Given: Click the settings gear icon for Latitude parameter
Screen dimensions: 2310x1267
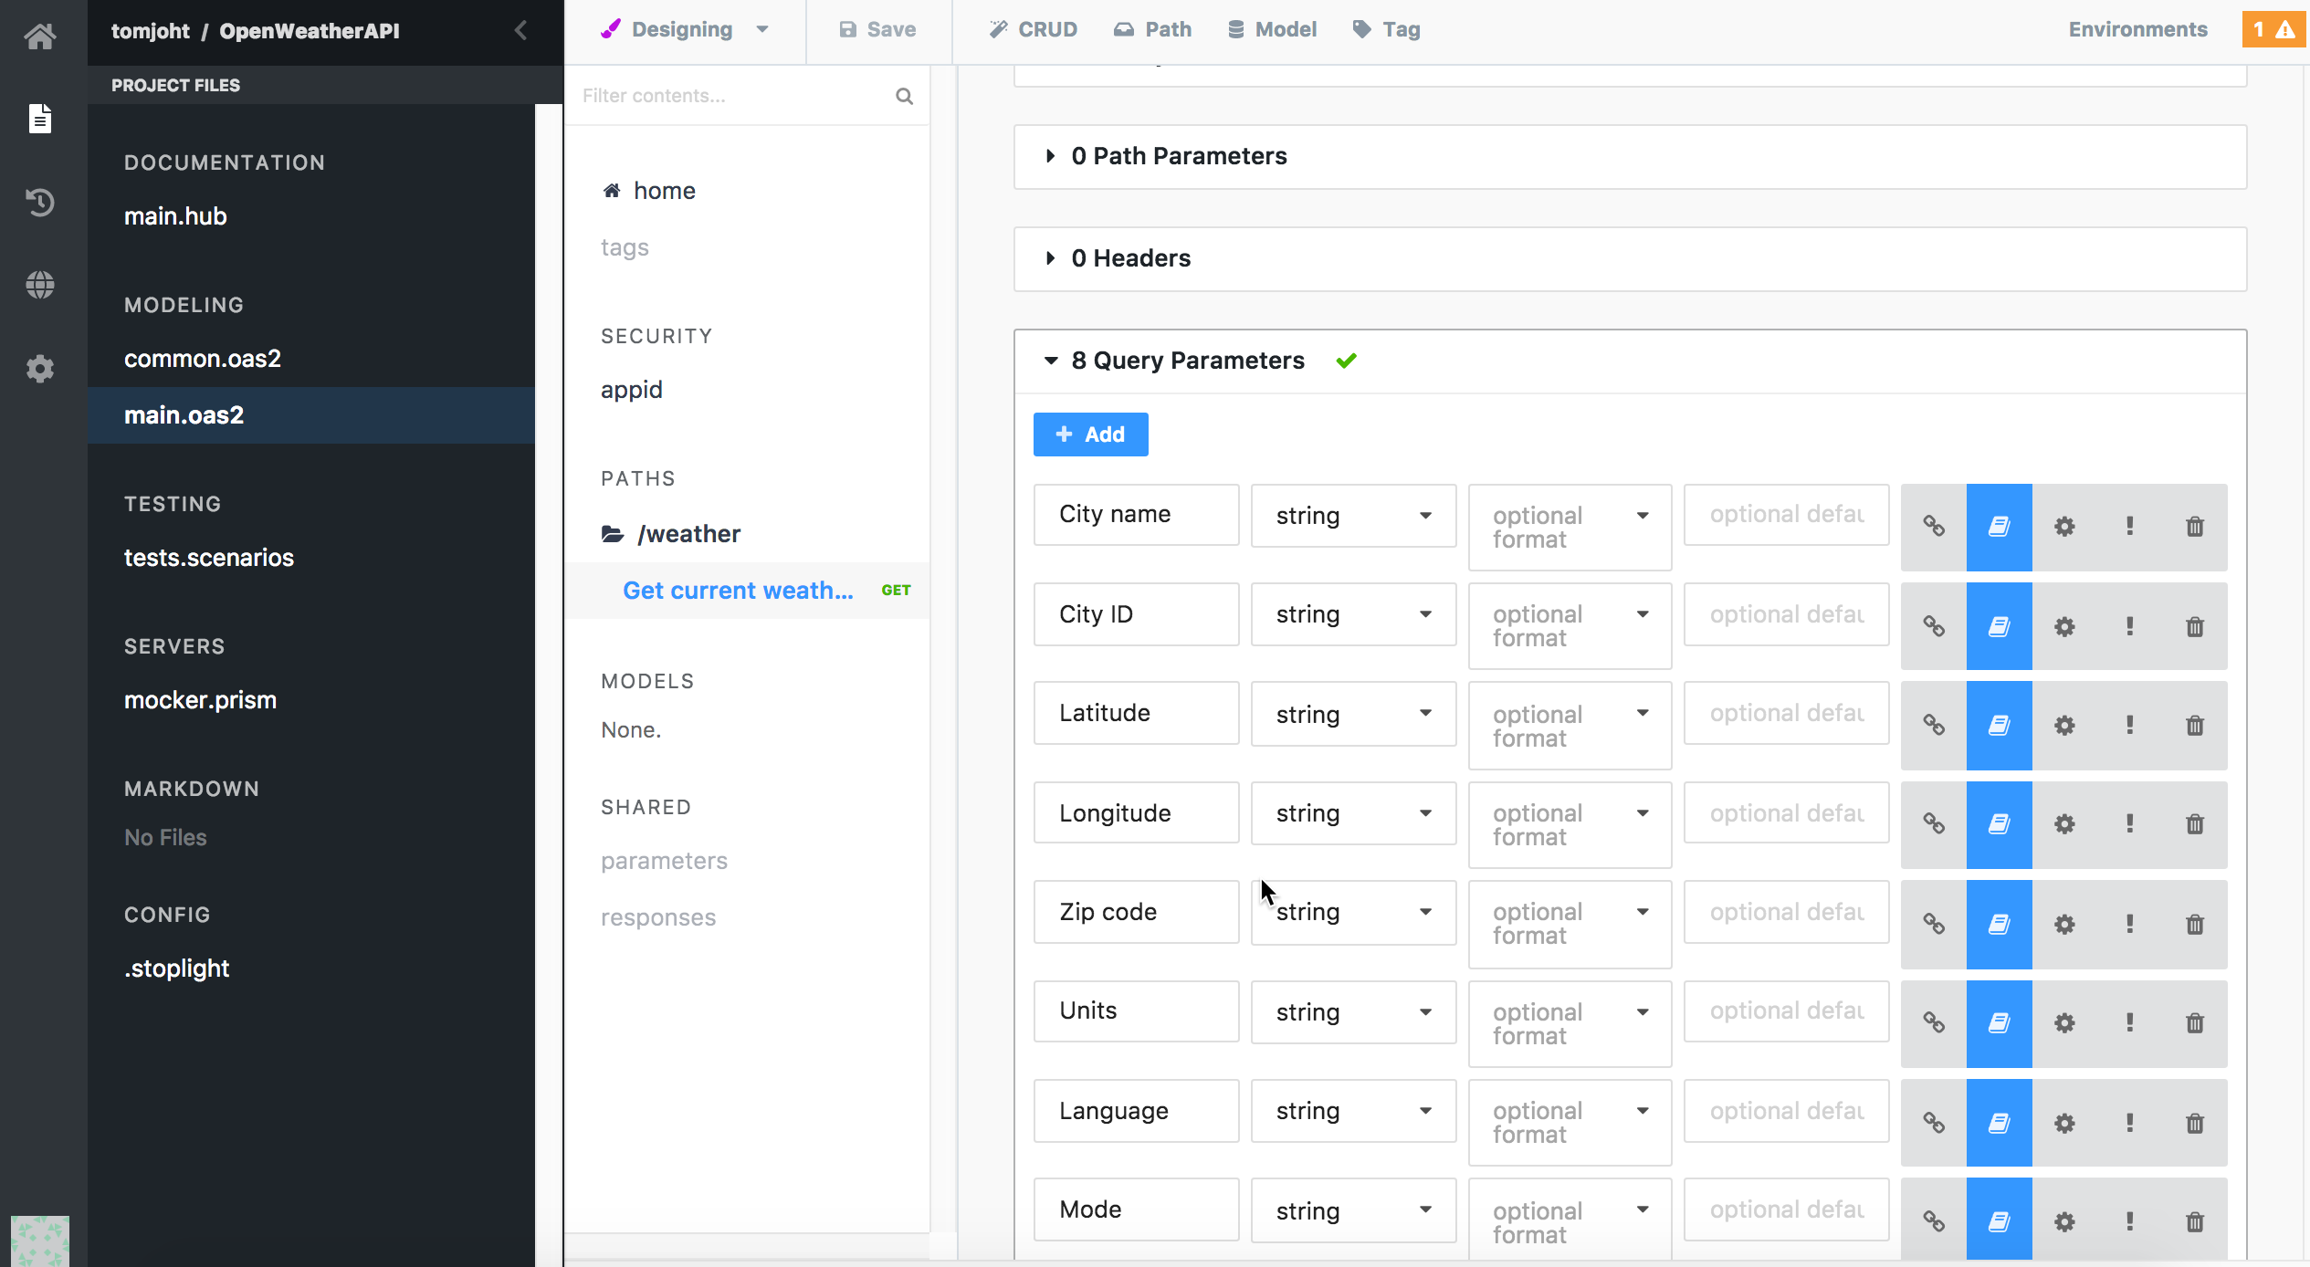Looking at the screenshot, I should [x=2063, y=726].
